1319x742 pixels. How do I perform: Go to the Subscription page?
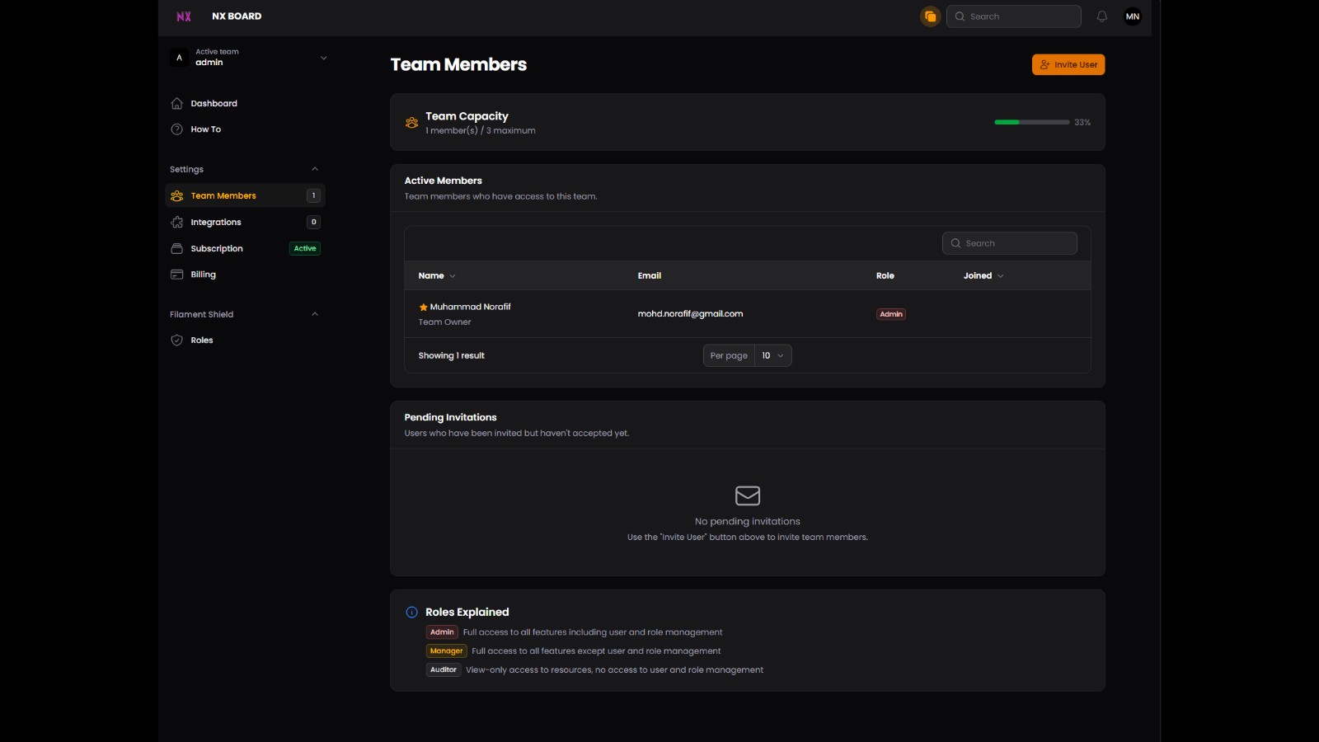(x=216, y=248)
